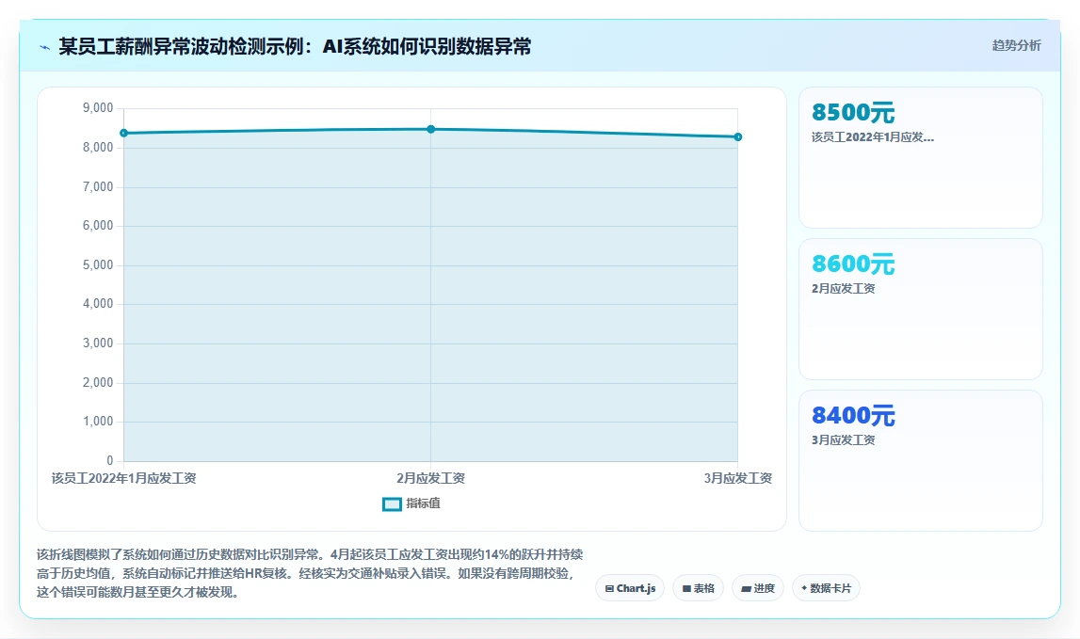
Task: Click the 9,000 y-axis tick label
Action: click(x=98, y=108)
